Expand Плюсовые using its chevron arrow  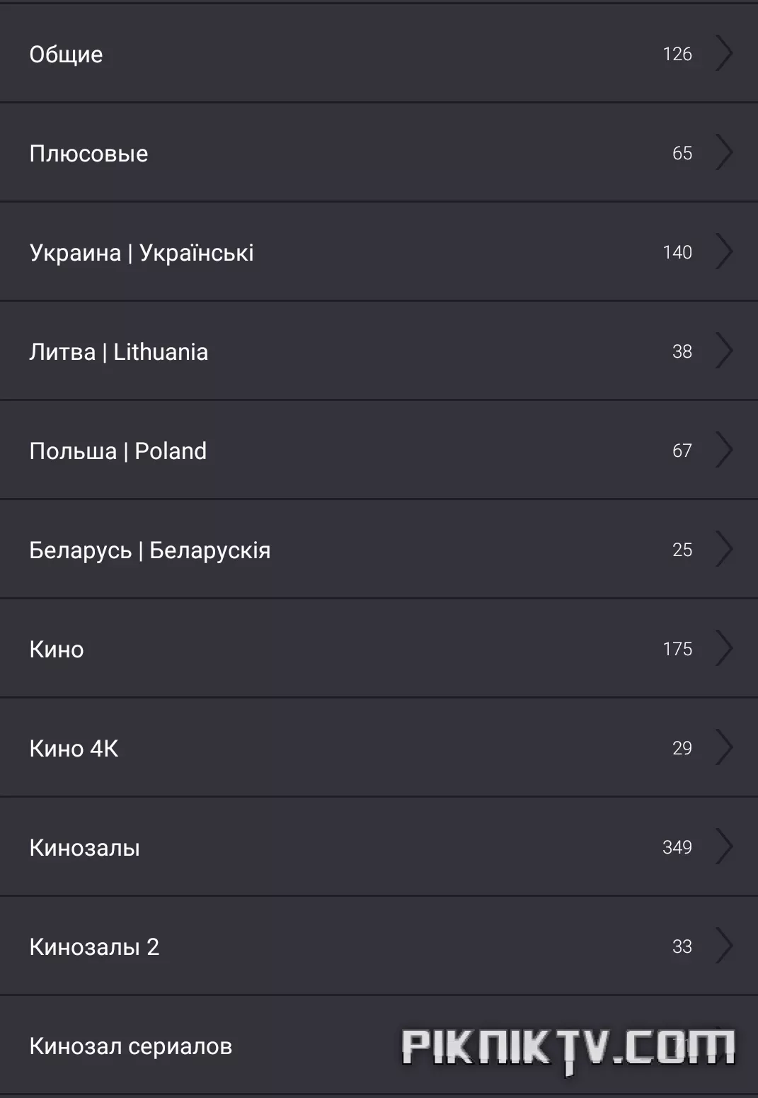click(724, 152)
